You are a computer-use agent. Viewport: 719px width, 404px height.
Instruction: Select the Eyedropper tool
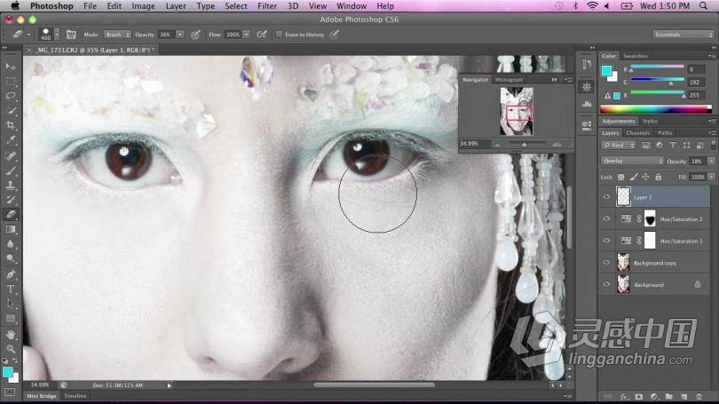point(11,140)
